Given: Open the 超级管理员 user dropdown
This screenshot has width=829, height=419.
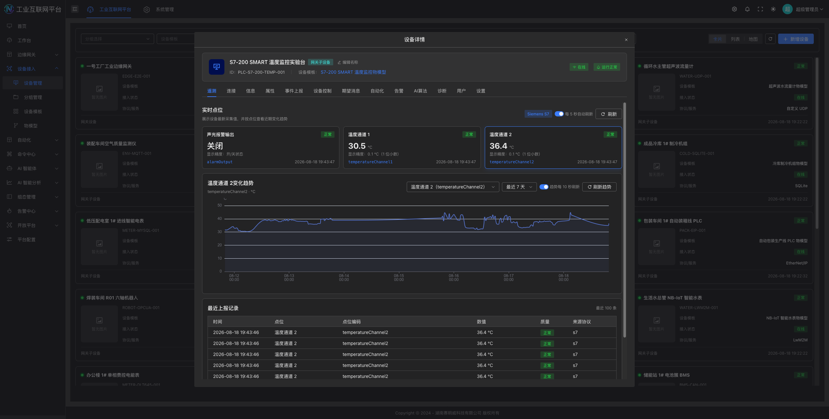Looking at the screenshot, I should tap(809, 9).
